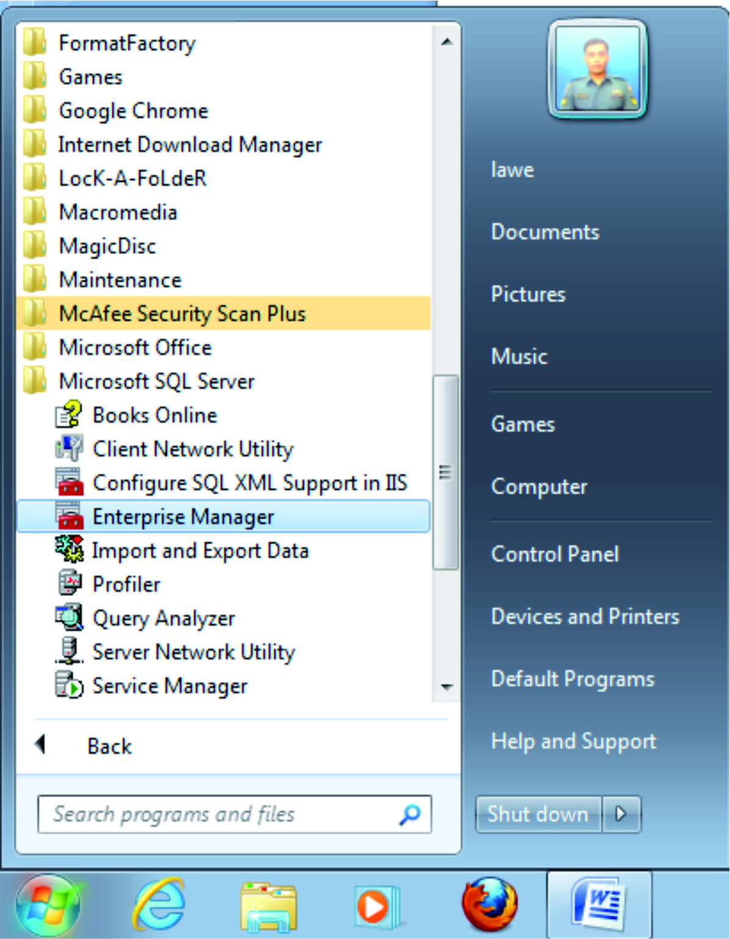
Task: Click the search magnifier icon
Action: pyautogui.click(x=410, y=814)
